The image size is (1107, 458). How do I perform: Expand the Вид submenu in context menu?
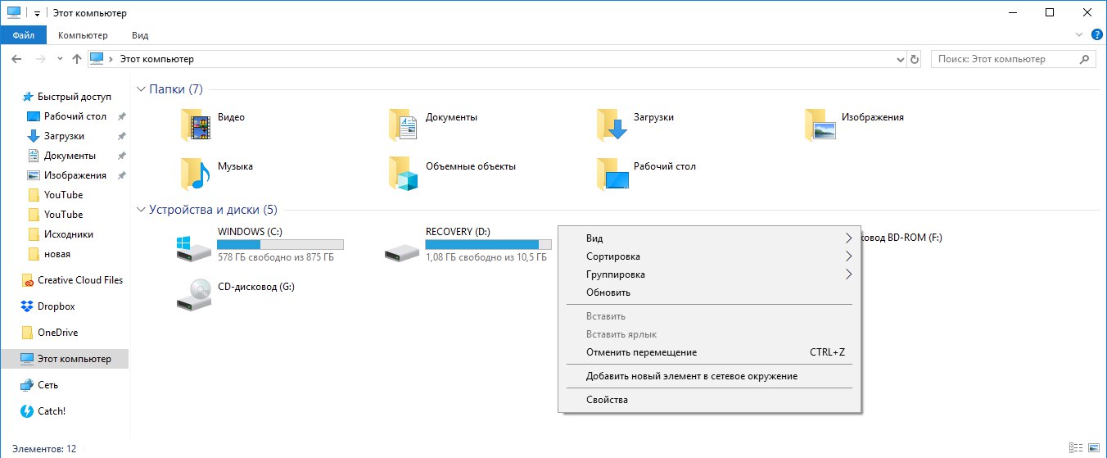pos(709,238)
